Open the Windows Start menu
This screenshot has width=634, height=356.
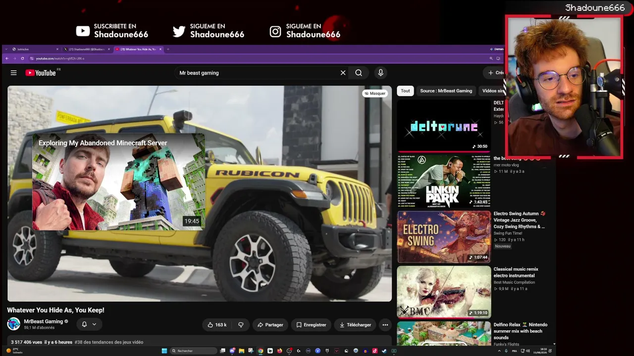coord(164,351)
